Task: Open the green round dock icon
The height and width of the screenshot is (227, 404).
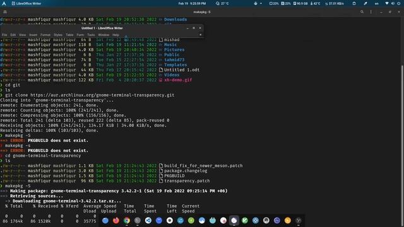Action: (x=191, y=221)
